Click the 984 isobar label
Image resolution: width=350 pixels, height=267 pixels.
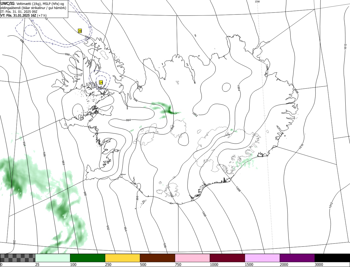[x=24, y=144]
